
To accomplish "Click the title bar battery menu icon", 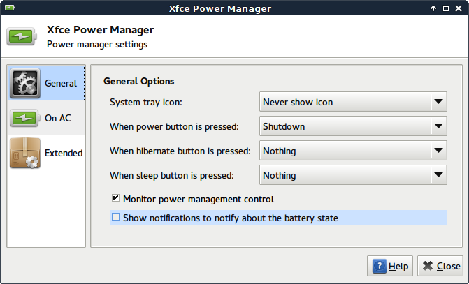I will point(10,8).
